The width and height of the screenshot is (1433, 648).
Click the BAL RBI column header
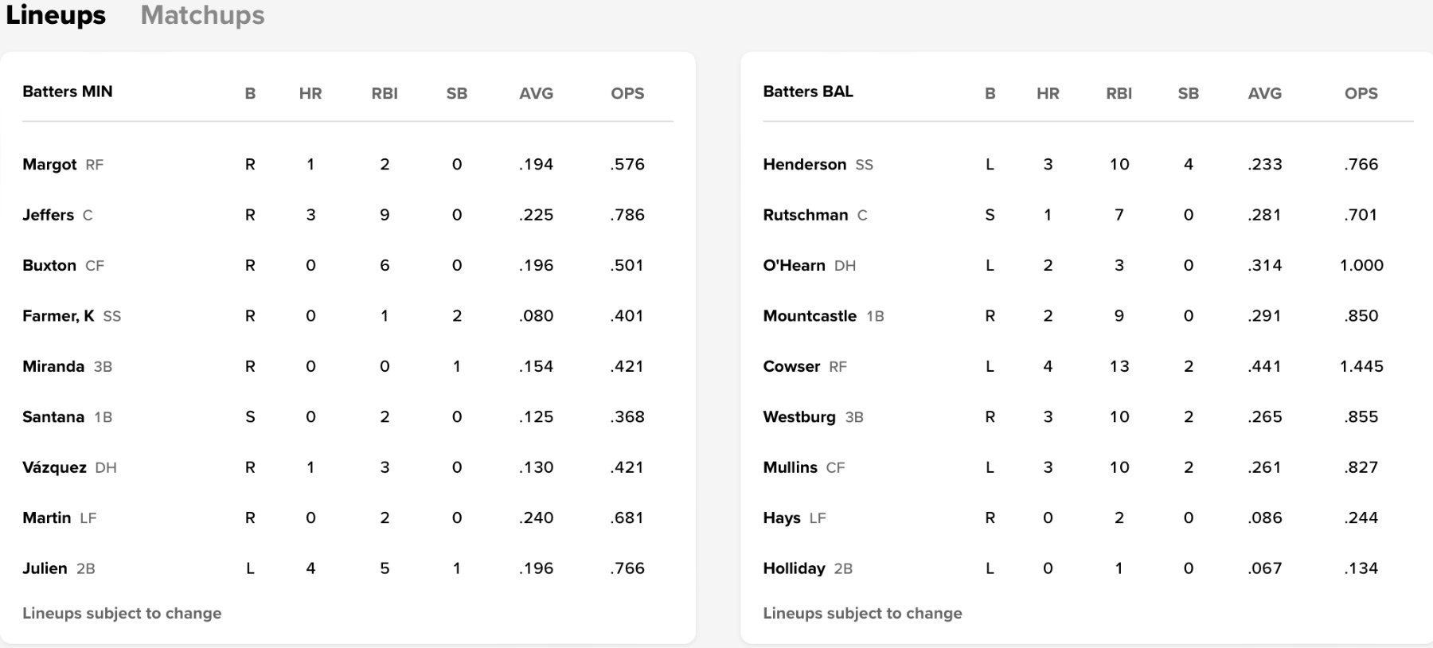tap(1119, 93)
